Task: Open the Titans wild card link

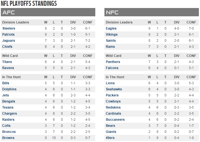Action: pyautogui.click(x=7, y=62)
